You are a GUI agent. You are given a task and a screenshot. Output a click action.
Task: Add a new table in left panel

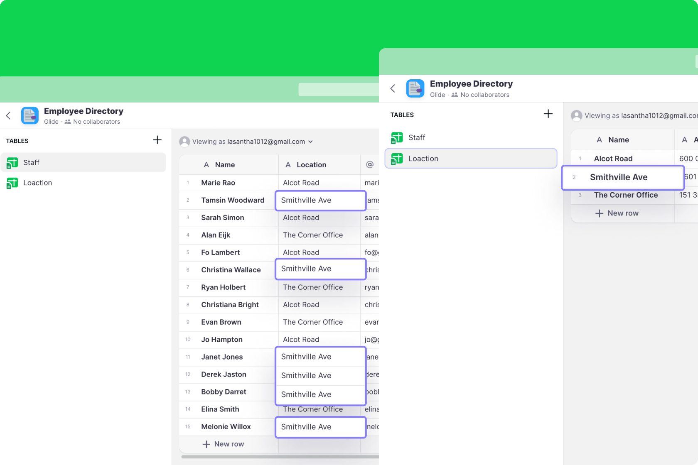pos(157,140)
